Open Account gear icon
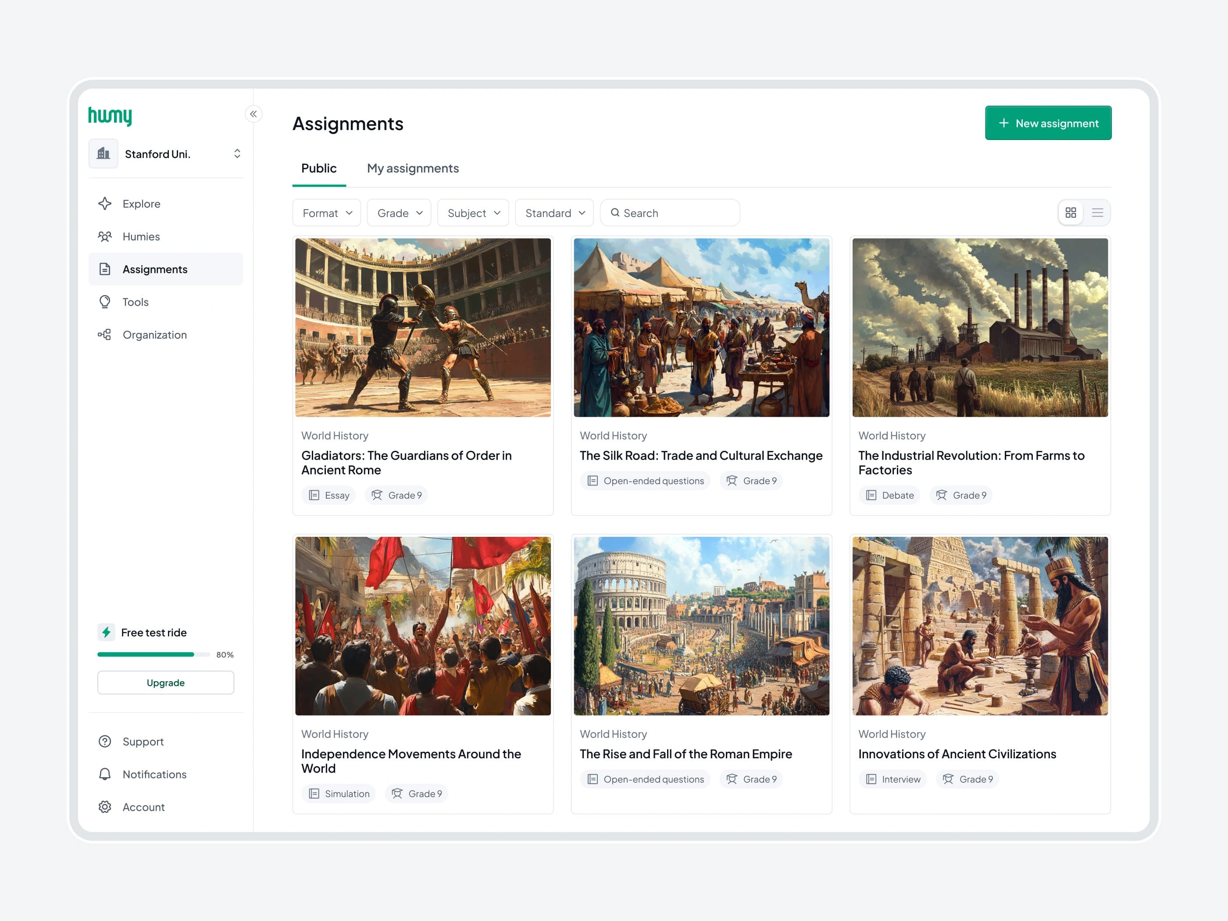The width and height of the screenshot is (1228, 921). pos(105,807)
